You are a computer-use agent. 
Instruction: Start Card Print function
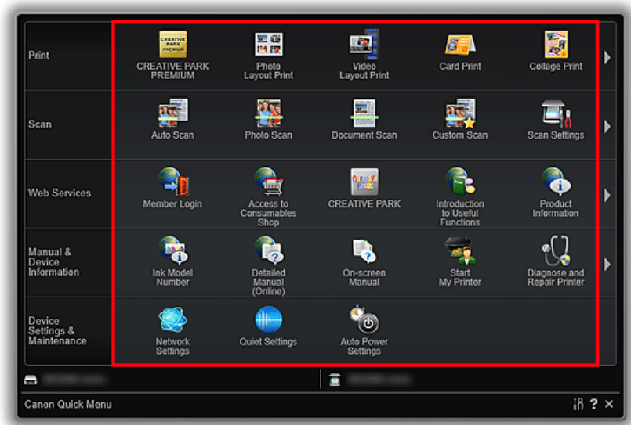459,45
